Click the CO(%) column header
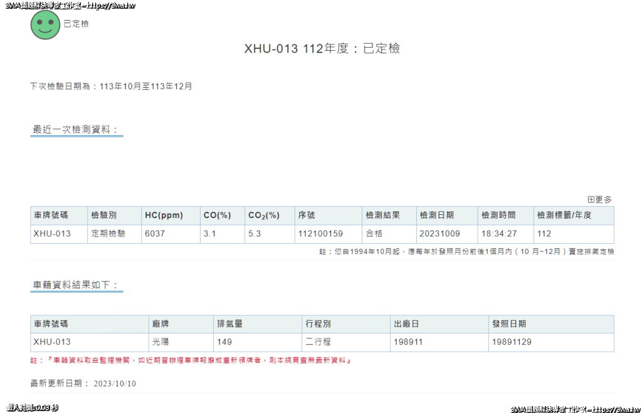This screenshot has height=413, width=642. (x=218, y=216)
